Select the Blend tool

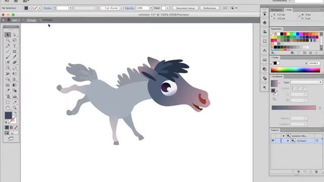click(15, 90)
